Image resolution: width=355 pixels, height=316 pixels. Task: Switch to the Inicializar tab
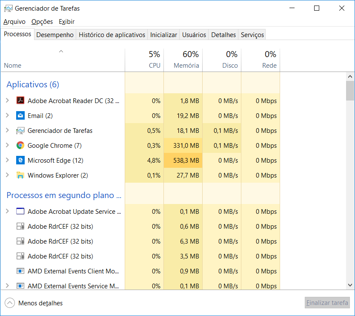163,34
